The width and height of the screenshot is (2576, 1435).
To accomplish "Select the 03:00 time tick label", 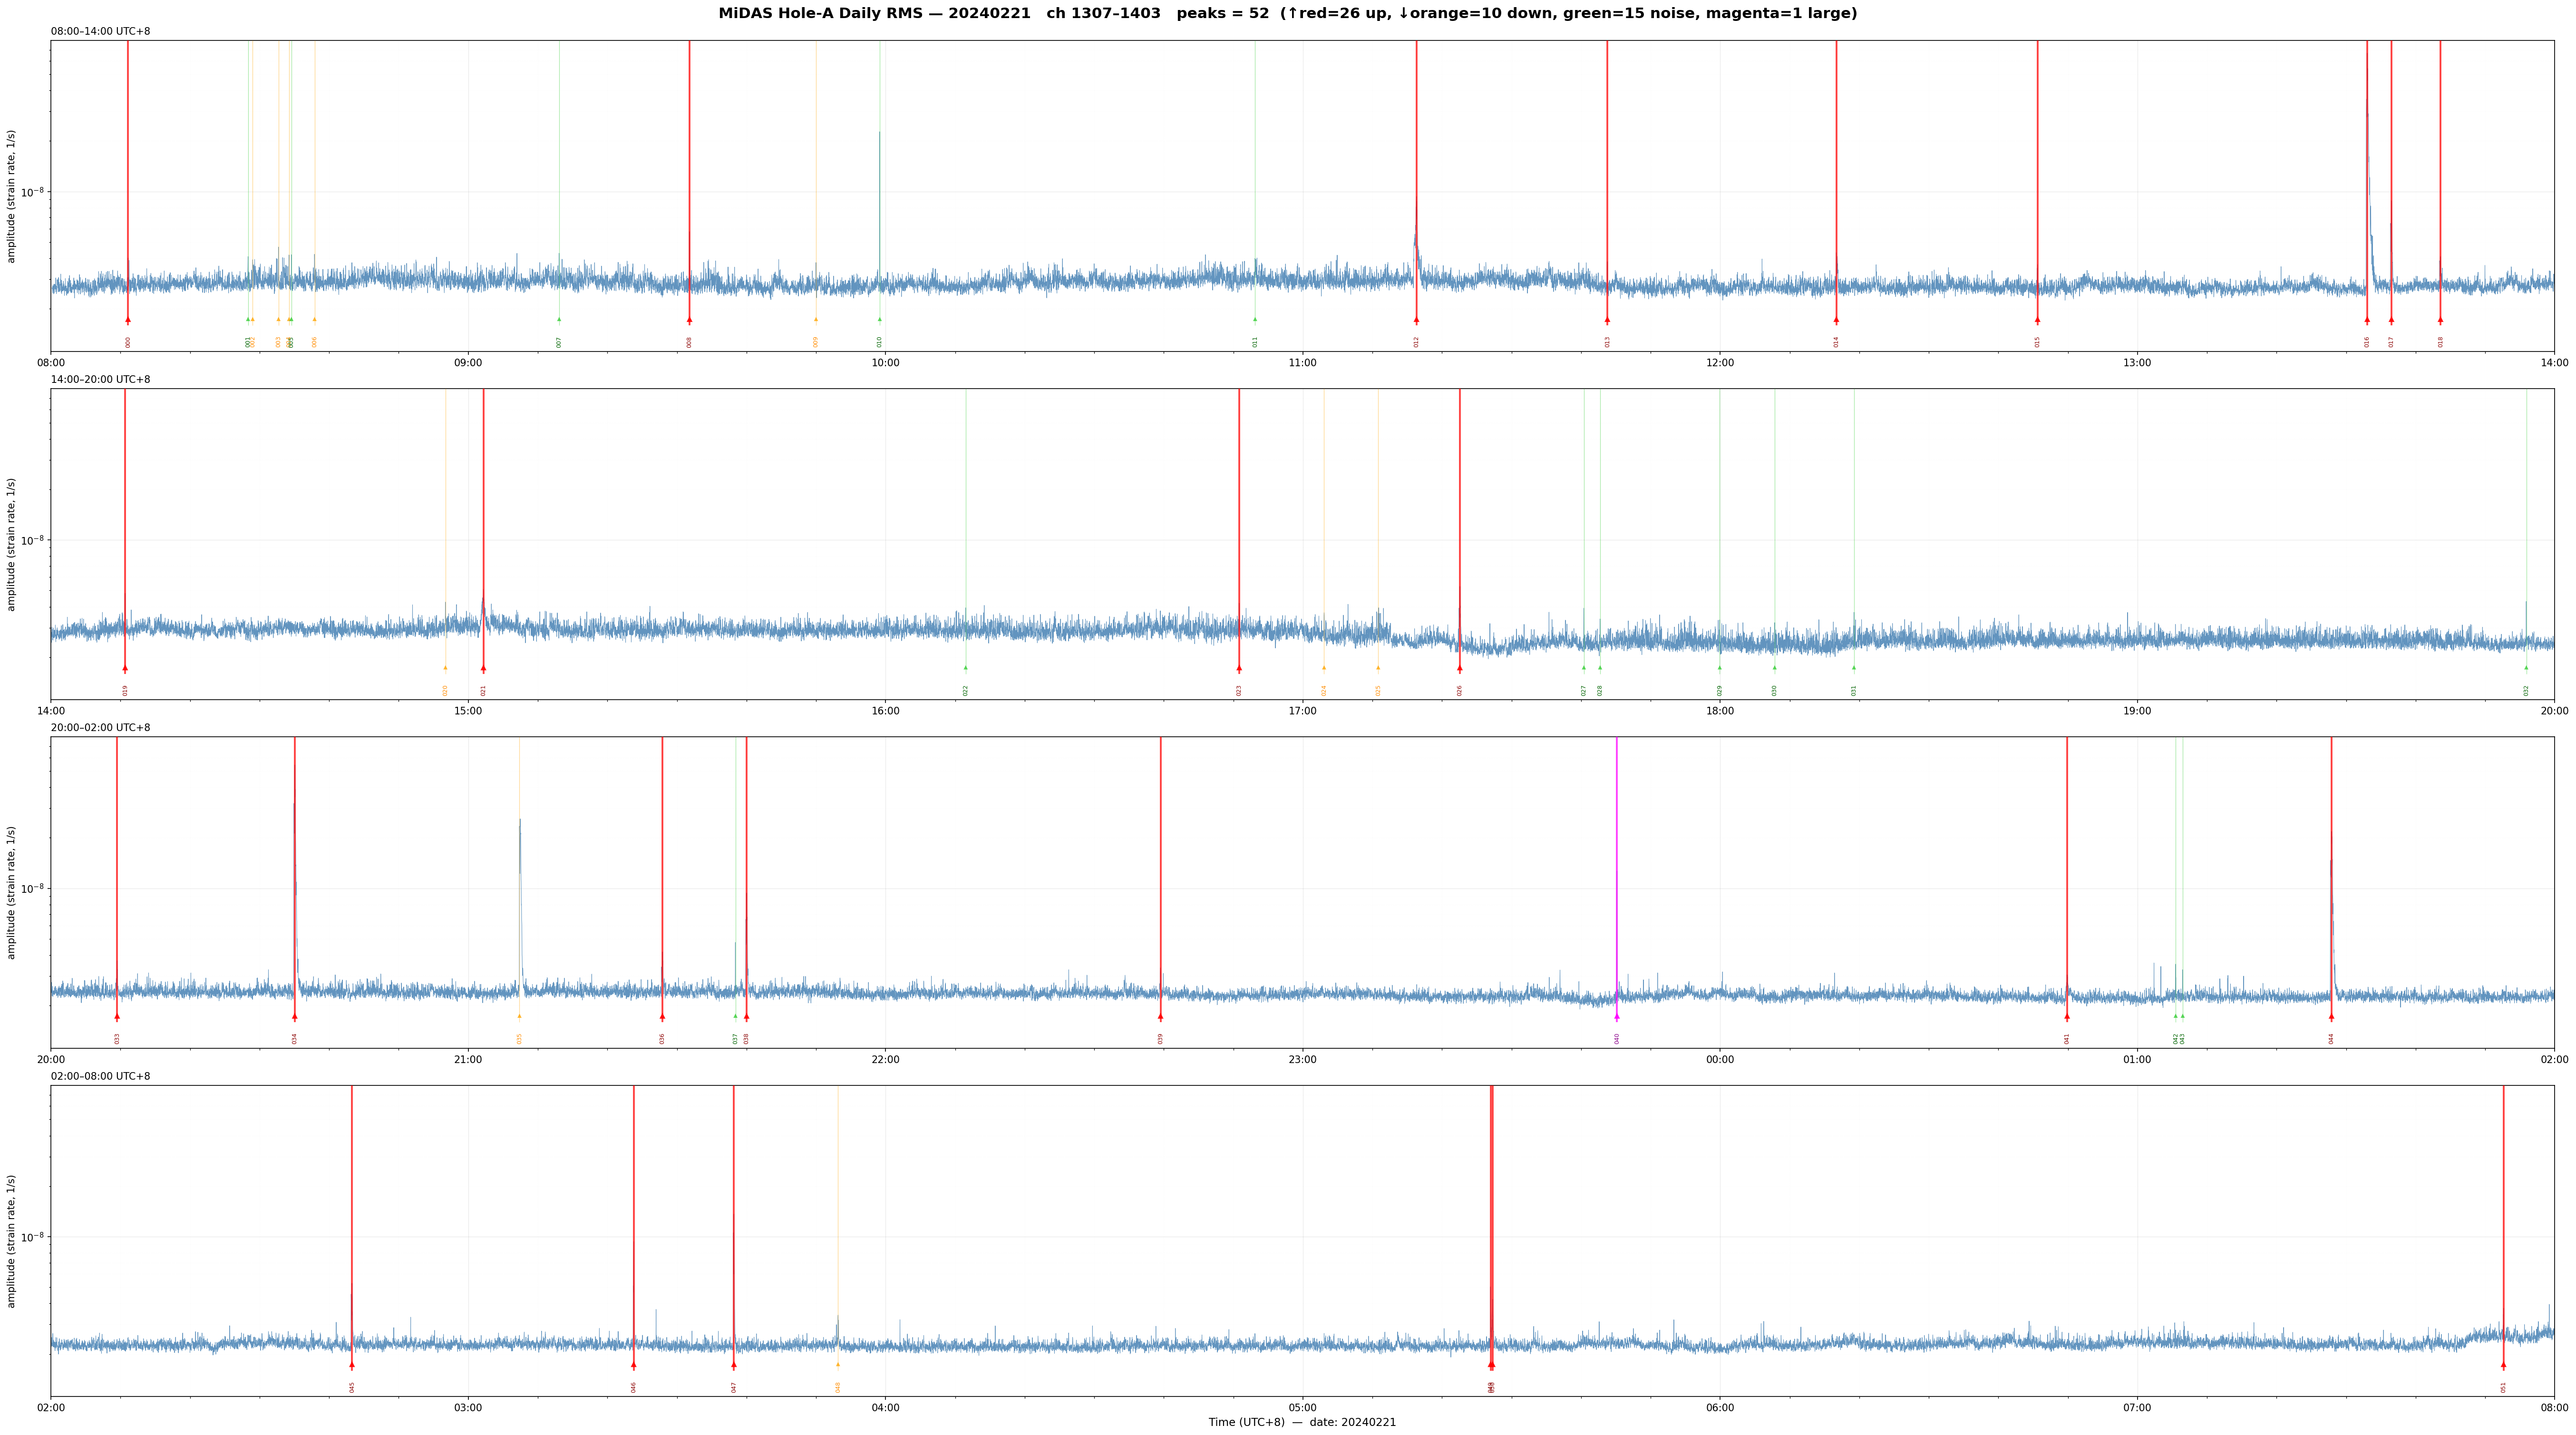I will coord(468,1408).
